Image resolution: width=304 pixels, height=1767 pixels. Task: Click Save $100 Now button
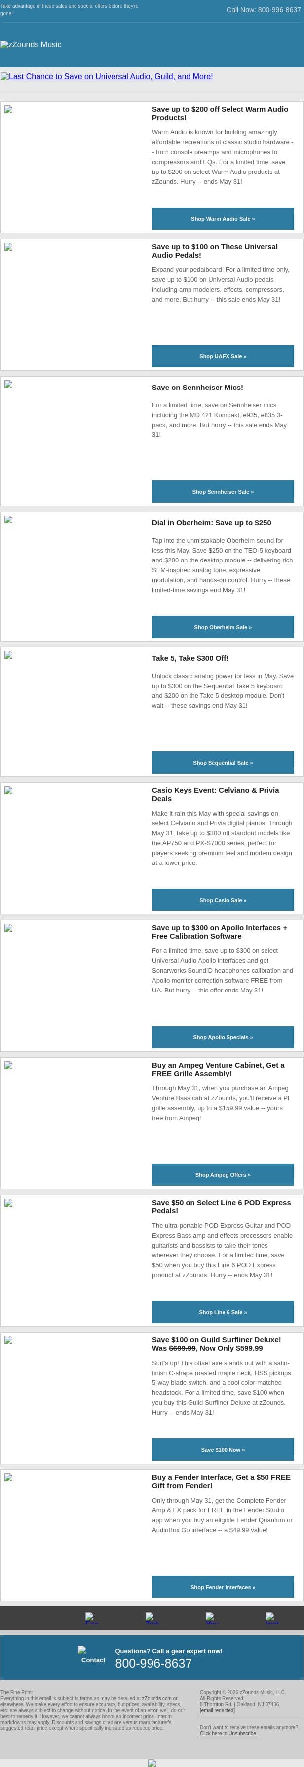(223, 1449)
